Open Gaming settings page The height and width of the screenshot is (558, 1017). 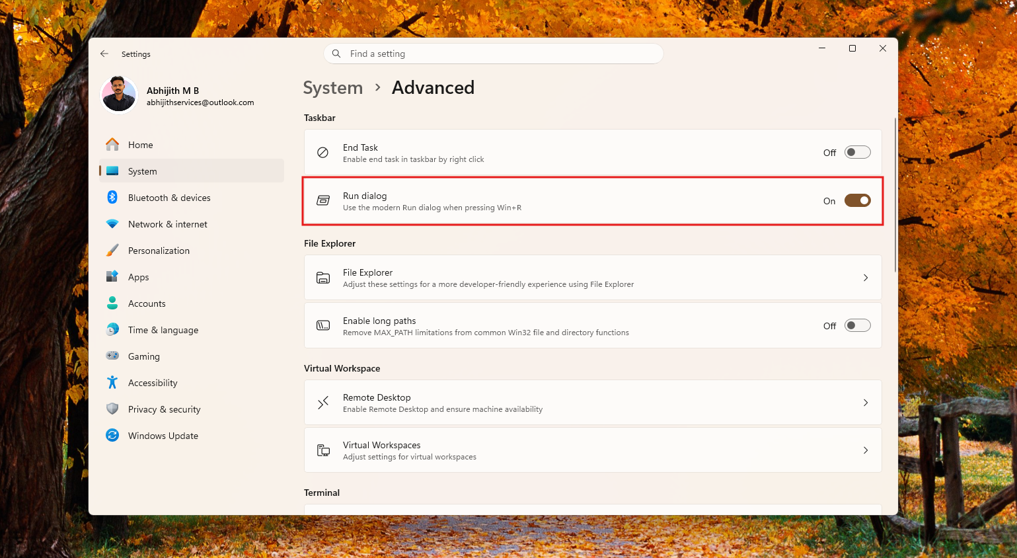192,356
